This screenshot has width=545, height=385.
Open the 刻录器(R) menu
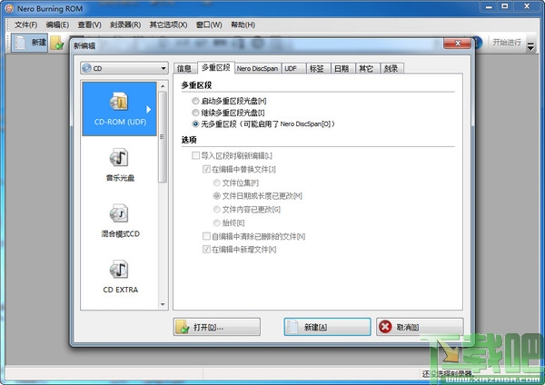pyautogui.click(x=125, y=25)
